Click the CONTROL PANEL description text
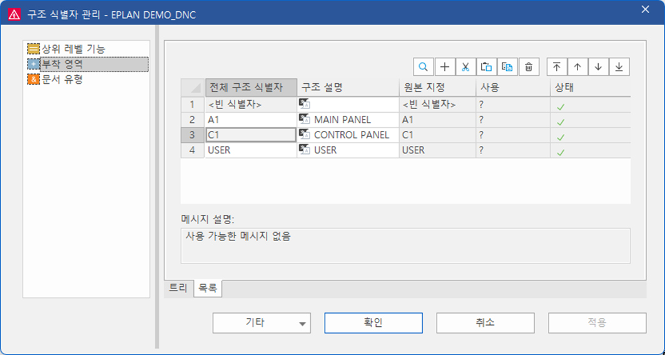The width and height of the screenshot is (665, 355). 352,135
